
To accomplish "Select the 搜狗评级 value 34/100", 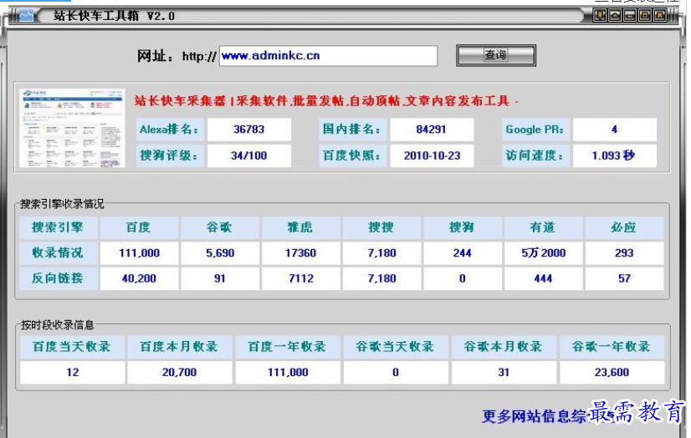I will (x=249, y=155).
